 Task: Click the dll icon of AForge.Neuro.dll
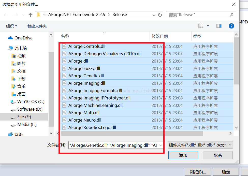64,120
